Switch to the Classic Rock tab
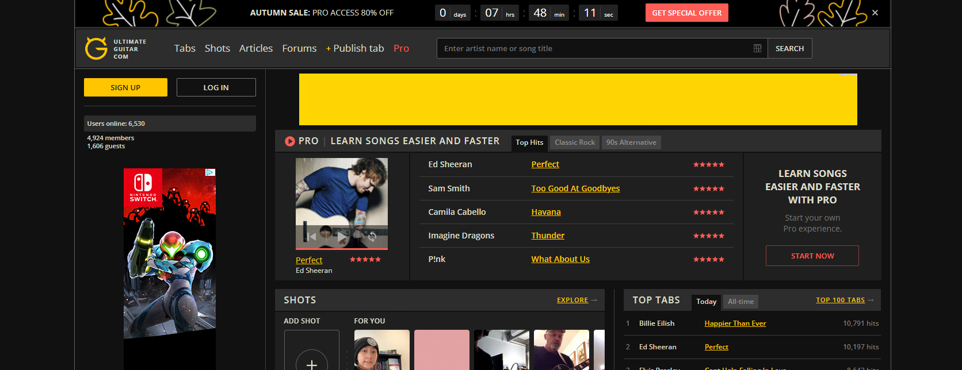The image size is (962, 370). 575,142
